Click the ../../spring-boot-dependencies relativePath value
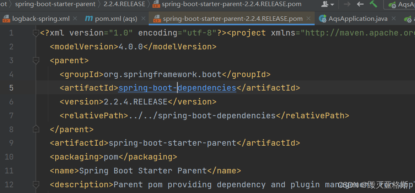Image resolution: width=415 pixels, height=193 pixels. [202, 115]
